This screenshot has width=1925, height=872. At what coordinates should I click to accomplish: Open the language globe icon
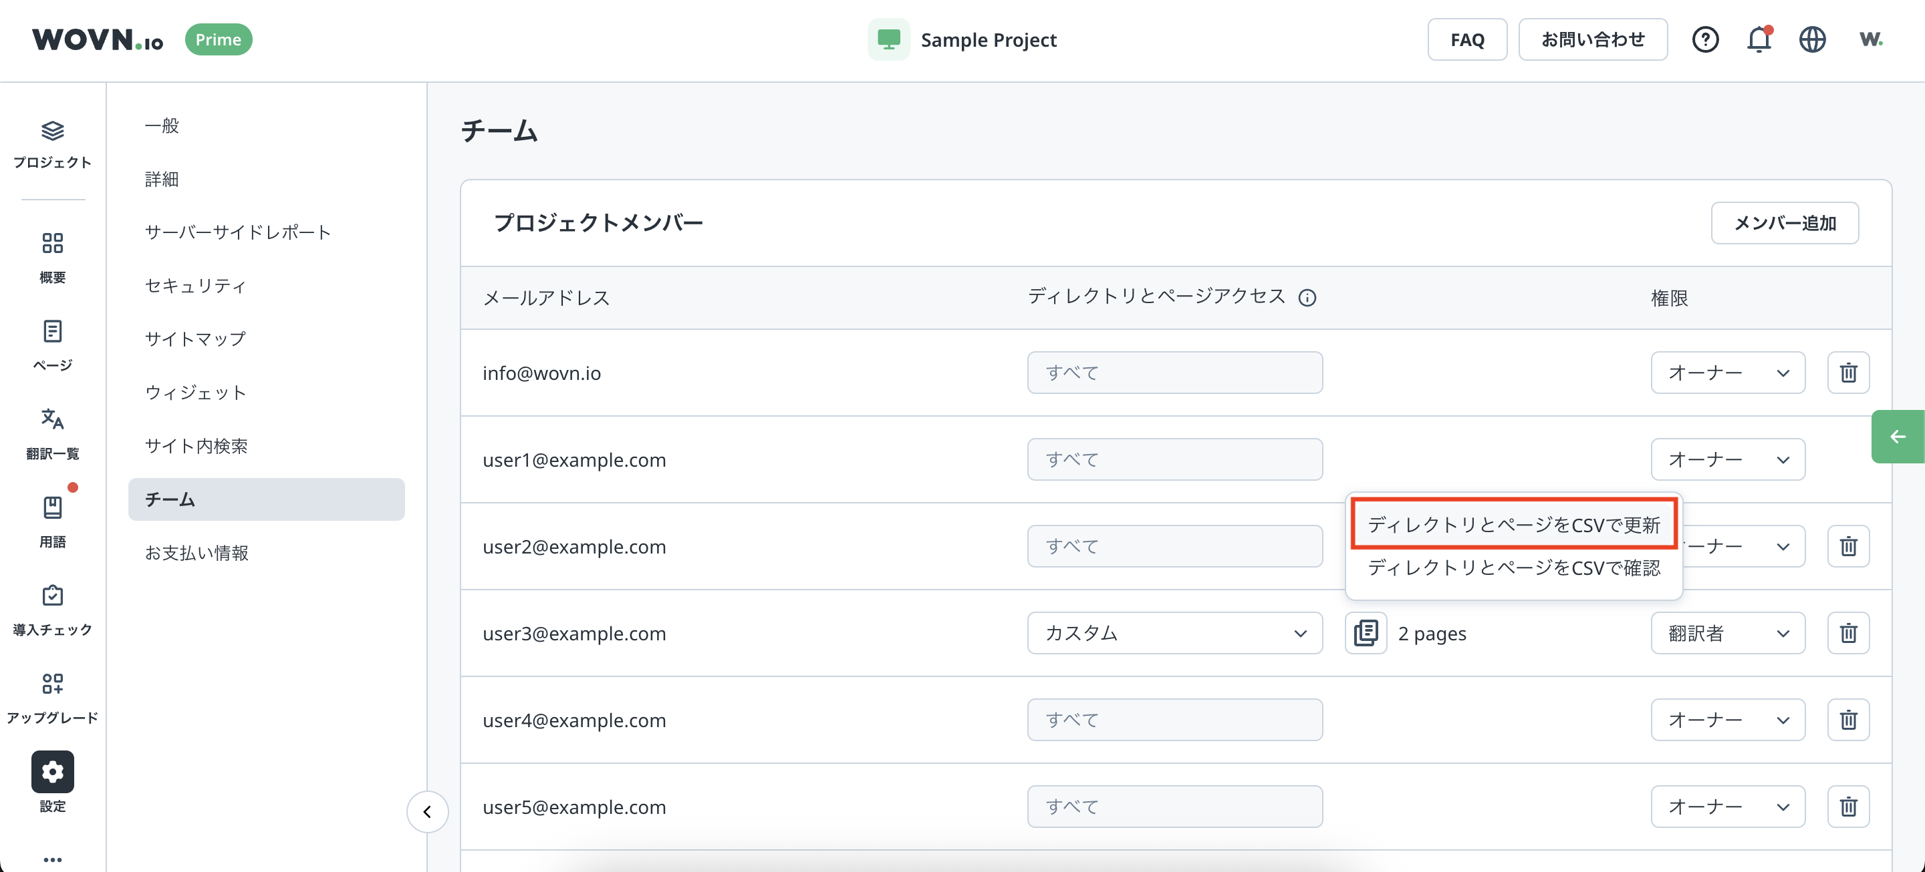coord(1812,39)
